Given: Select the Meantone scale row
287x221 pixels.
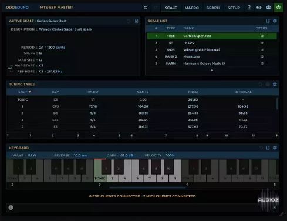Looking at the screenshot, I should (212, 56).
